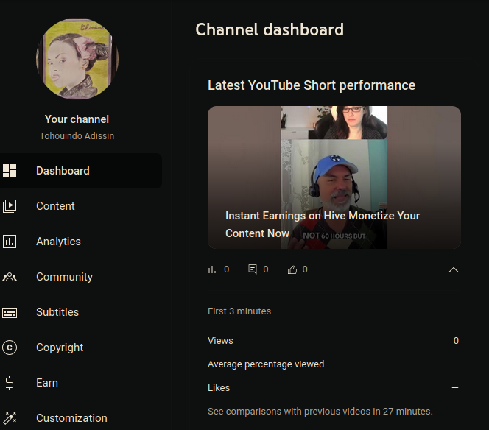This screenshot has height=430, width=489.
Task: Click the Community people icon in sidebar
Action: pyautogui.click(x=10, y=277)
